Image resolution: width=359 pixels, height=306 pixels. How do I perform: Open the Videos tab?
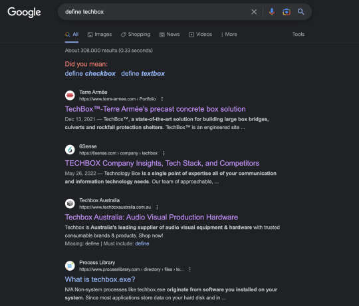coord(200,35)
